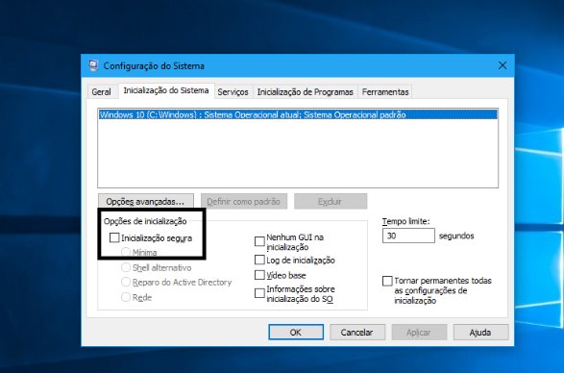This screenshot has width=564, height=373.
Task: Confirm with the OK button
Action: tap(296, 332)
